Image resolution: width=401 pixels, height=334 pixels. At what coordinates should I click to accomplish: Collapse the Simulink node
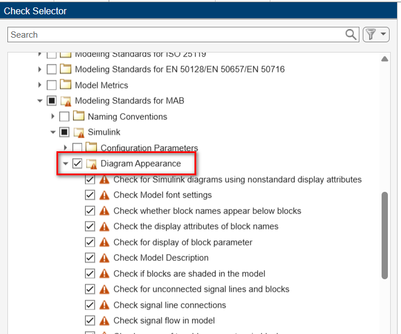[x=53, y=132]
